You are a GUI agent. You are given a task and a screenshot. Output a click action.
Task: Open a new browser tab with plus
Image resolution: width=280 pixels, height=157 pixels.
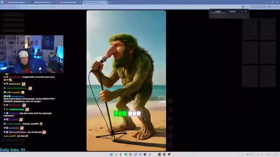(110, 2)
